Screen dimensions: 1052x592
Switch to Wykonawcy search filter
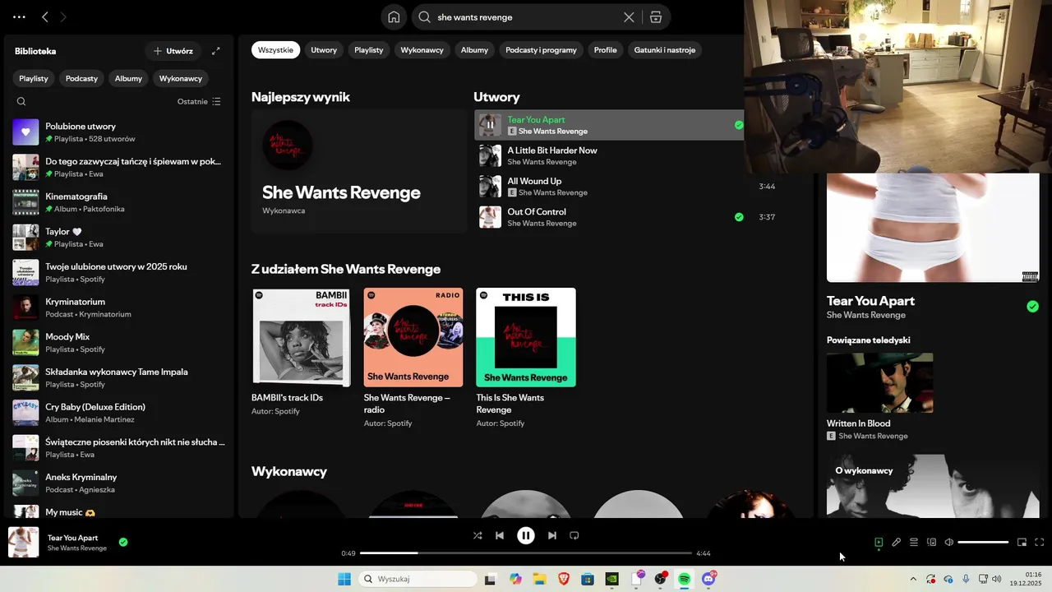coord(422,50)
